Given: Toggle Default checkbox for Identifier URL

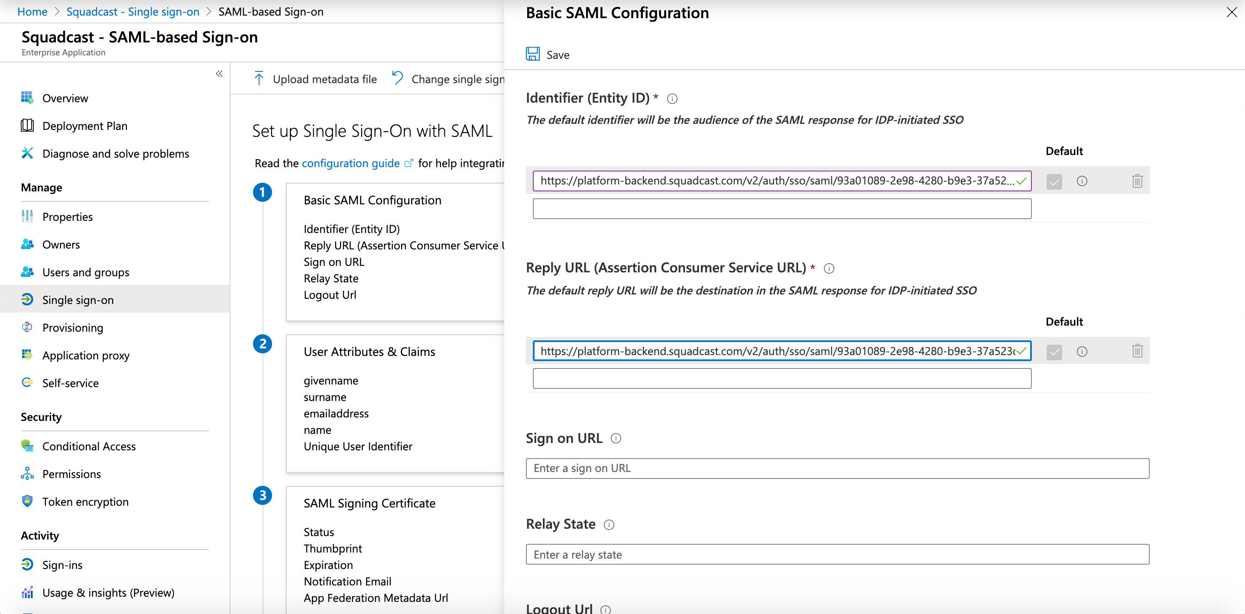Looking at the screenshot, I should coord(1054,181).
